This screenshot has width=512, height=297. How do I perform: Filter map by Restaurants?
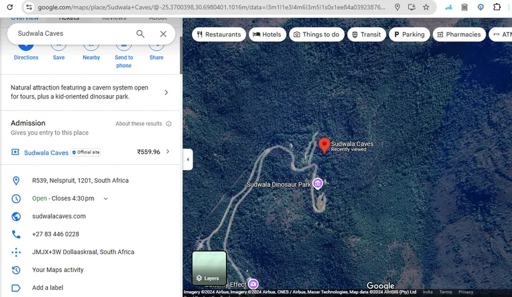pyautogui.click(x=219, y=34)
